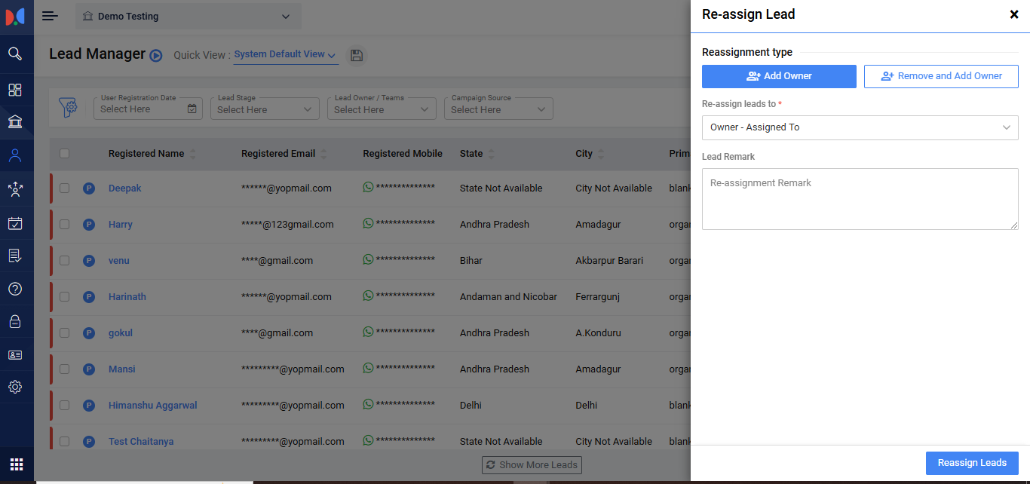This screenshot has height=484, width=1030.
Task: Open Himanshu Aggarwal lead link
Action: pos(152,405)
